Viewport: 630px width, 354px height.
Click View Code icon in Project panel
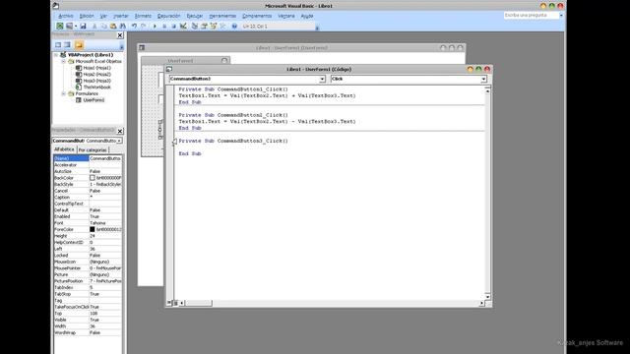58,45
